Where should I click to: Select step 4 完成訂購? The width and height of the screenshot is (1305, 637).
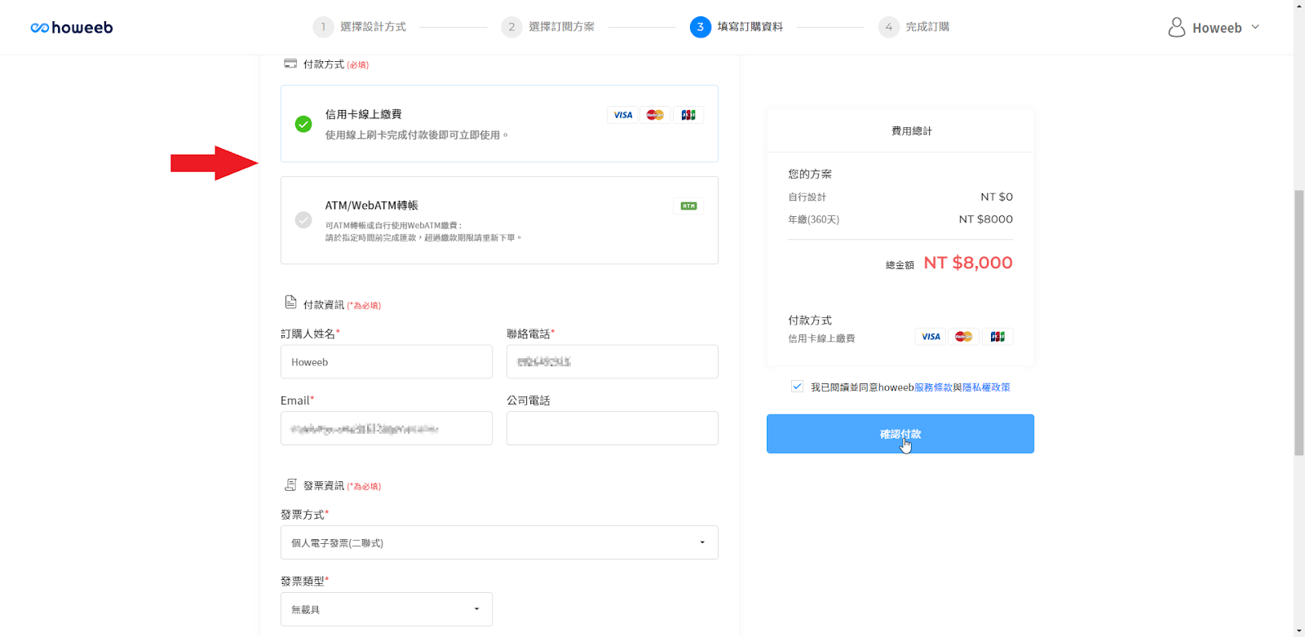tap(914, 27)
